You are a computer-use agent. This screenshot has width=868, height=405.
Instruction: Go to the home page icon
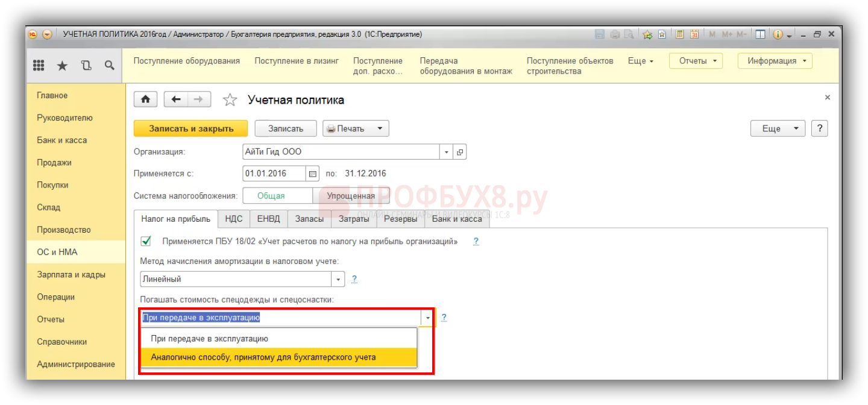click(x=145, y=99)
